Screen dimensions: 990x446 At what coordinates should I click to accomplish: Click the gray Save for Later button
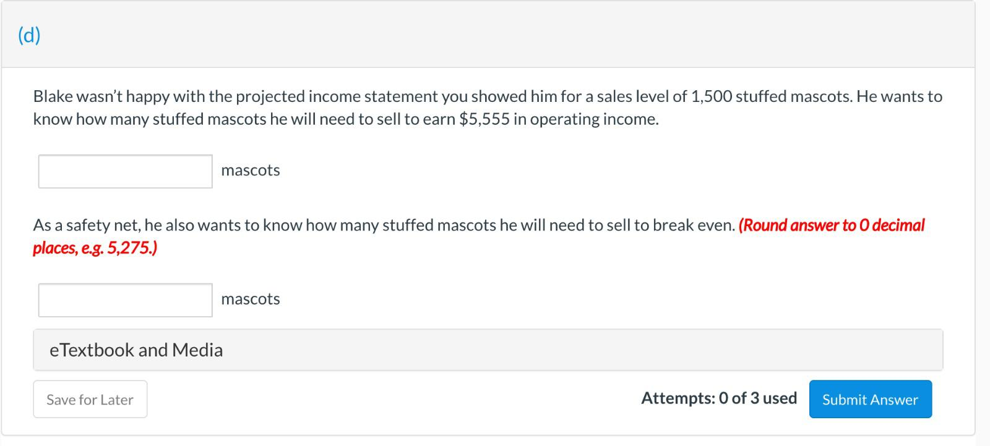point(90,399)
